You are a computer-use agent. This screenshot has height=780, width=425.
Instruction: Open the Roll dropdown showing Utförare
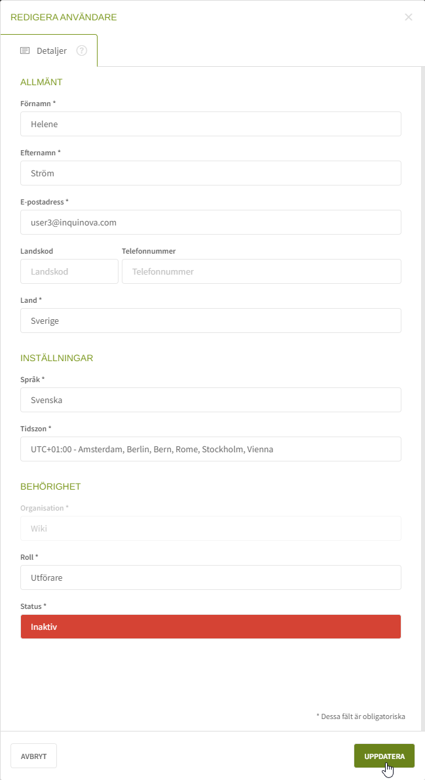tap(210, 577)
